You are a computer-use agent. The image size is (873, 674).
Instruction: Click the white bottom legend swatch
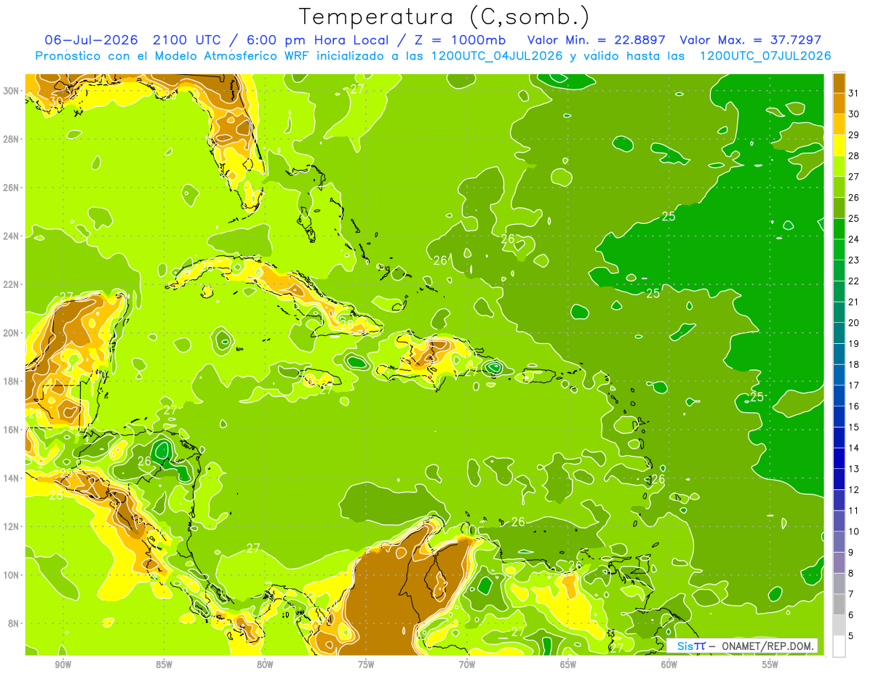coord(839,646)
